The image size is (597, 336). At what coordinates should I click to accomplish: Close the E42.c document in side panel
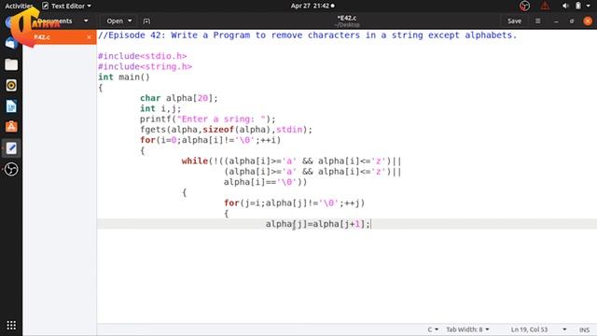click(89, 37)
